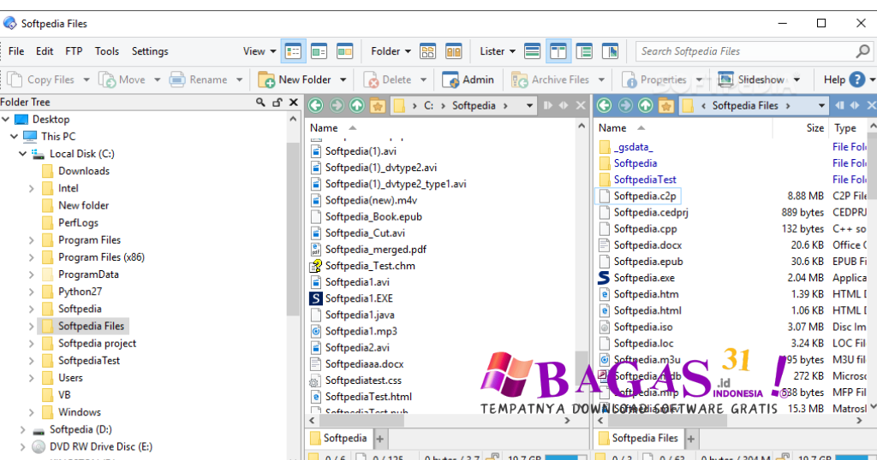The image size is (877, 460).
Task: Add new tab beside Softpedia tab
Action: [x=380, y=439]
